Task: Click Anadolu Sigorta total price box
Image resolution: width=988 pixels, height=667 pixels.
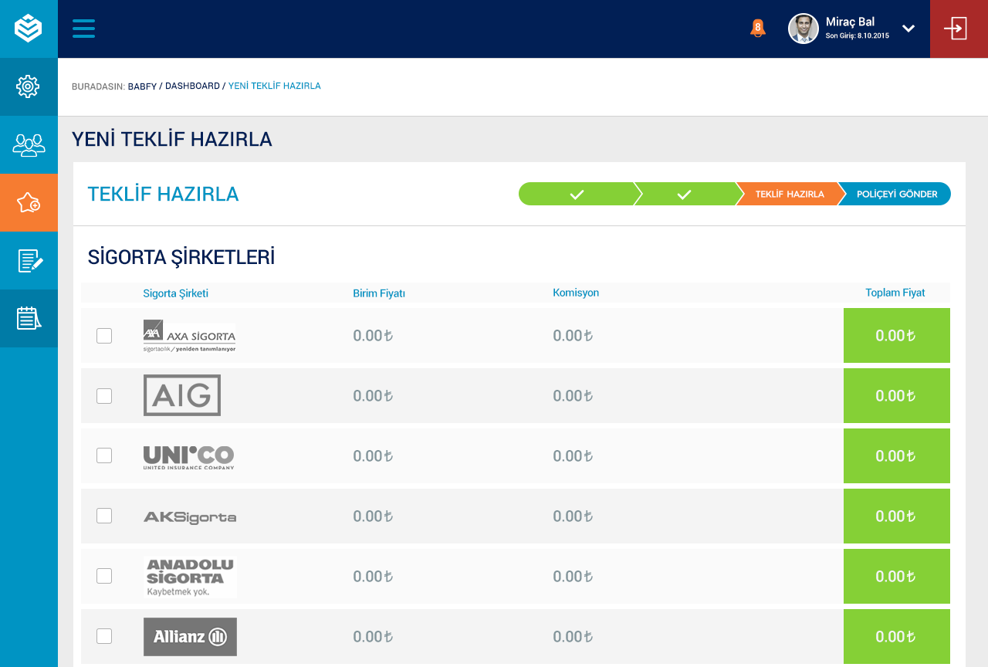Action: point(897,576)
